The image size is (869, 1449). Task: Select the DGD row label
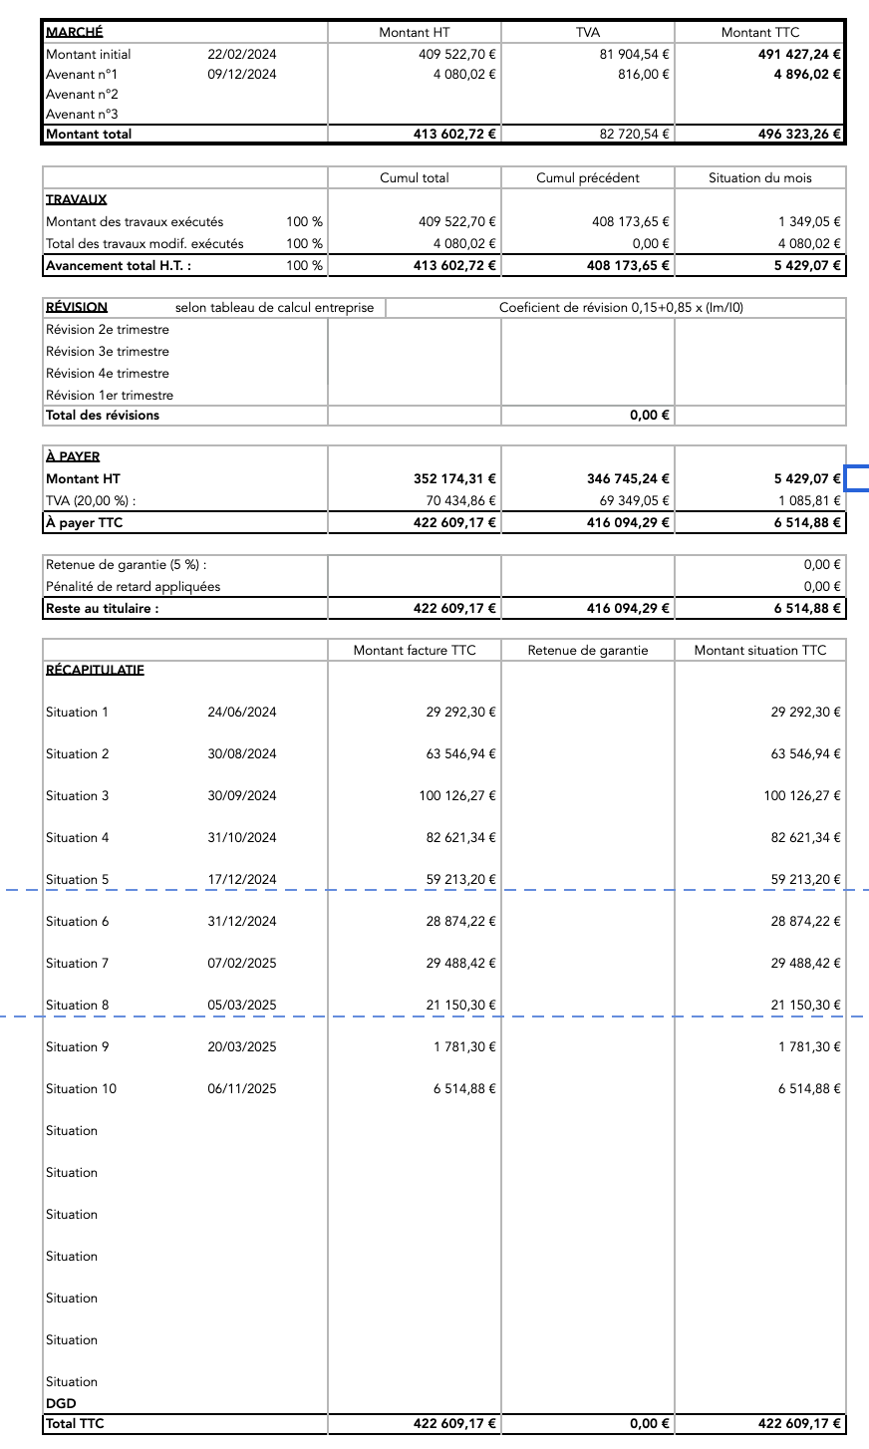[x=61, y=1404]
